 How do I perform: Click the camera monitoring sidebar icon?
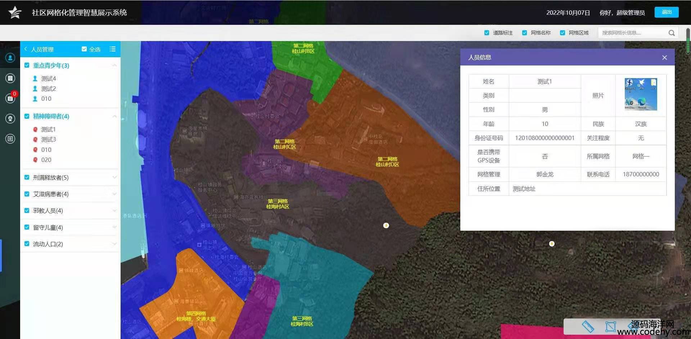pyautogui.click(x=10, y=118)
